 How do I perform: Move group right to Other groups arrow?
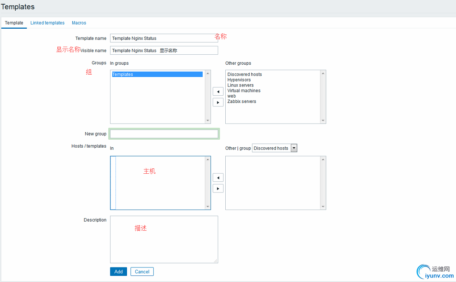(218, 103)
